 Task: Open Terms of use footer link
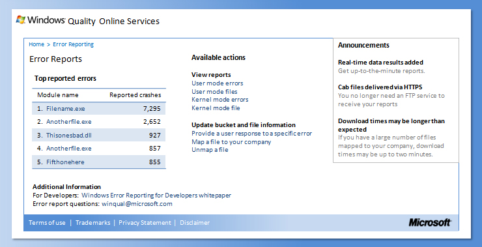click(x=47, y=223)
